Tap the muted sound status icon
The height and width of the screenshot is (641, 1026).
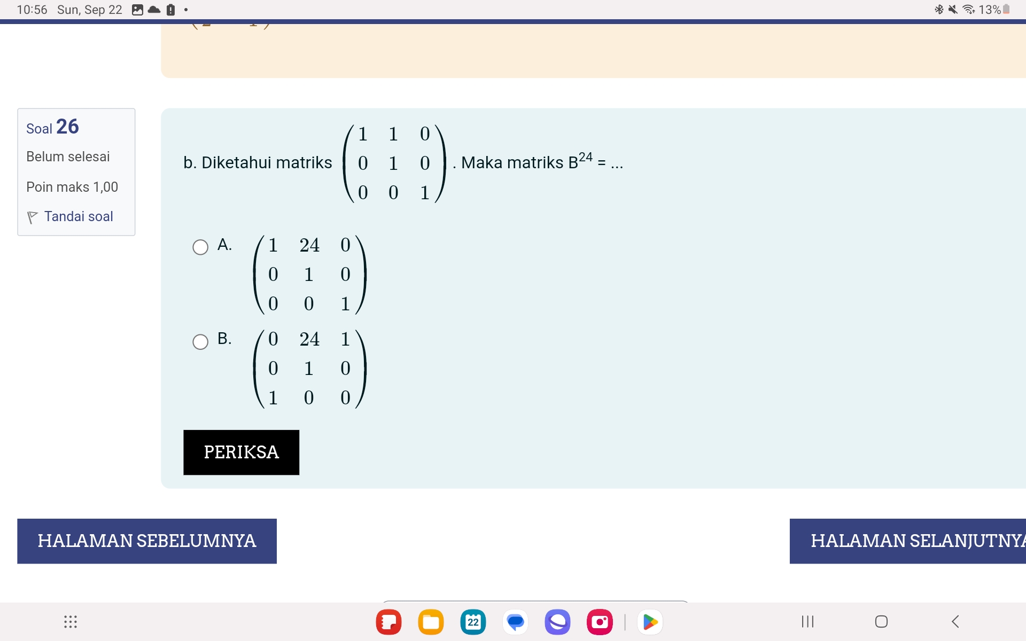point(953,10)
